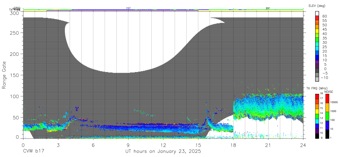Click the 10000 label in NOISE legend

pos(334,102)
